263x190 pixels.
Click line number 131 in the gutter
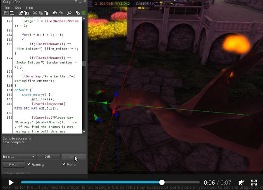9,90
